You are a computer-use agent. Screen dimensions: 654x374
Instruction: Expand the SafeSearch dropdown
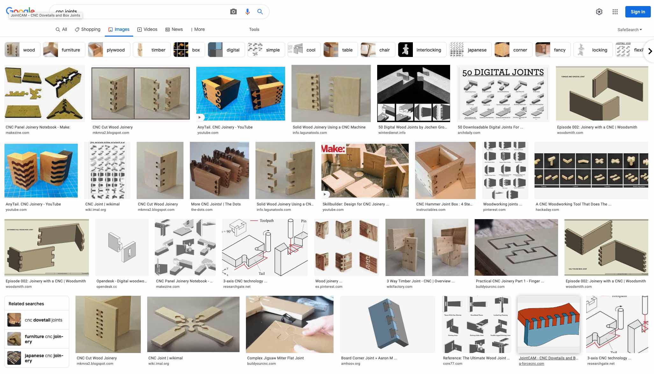(629, 30)
